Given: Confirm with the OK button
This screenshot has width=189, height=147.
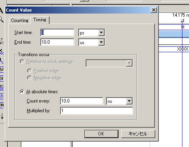Looking at the screenshot, I should point(101,134).
